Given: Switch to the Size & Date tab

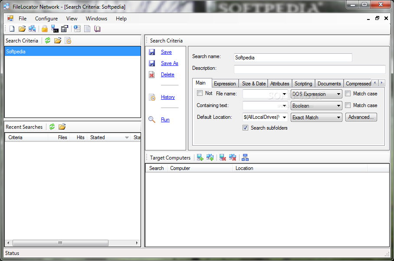Looking at the screenshot, I should pos(253,84).
